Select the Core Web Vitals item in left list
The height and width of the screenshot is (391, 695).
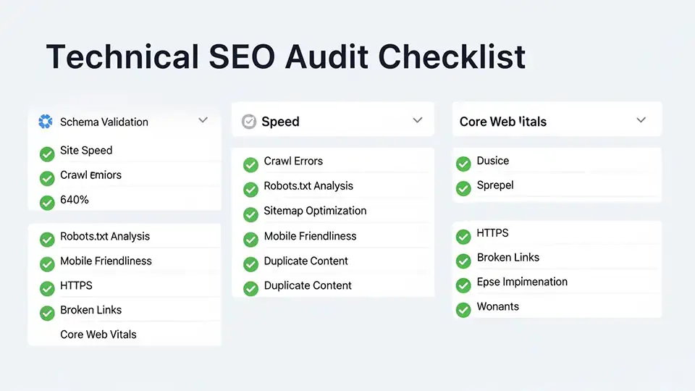pos(98,335)
